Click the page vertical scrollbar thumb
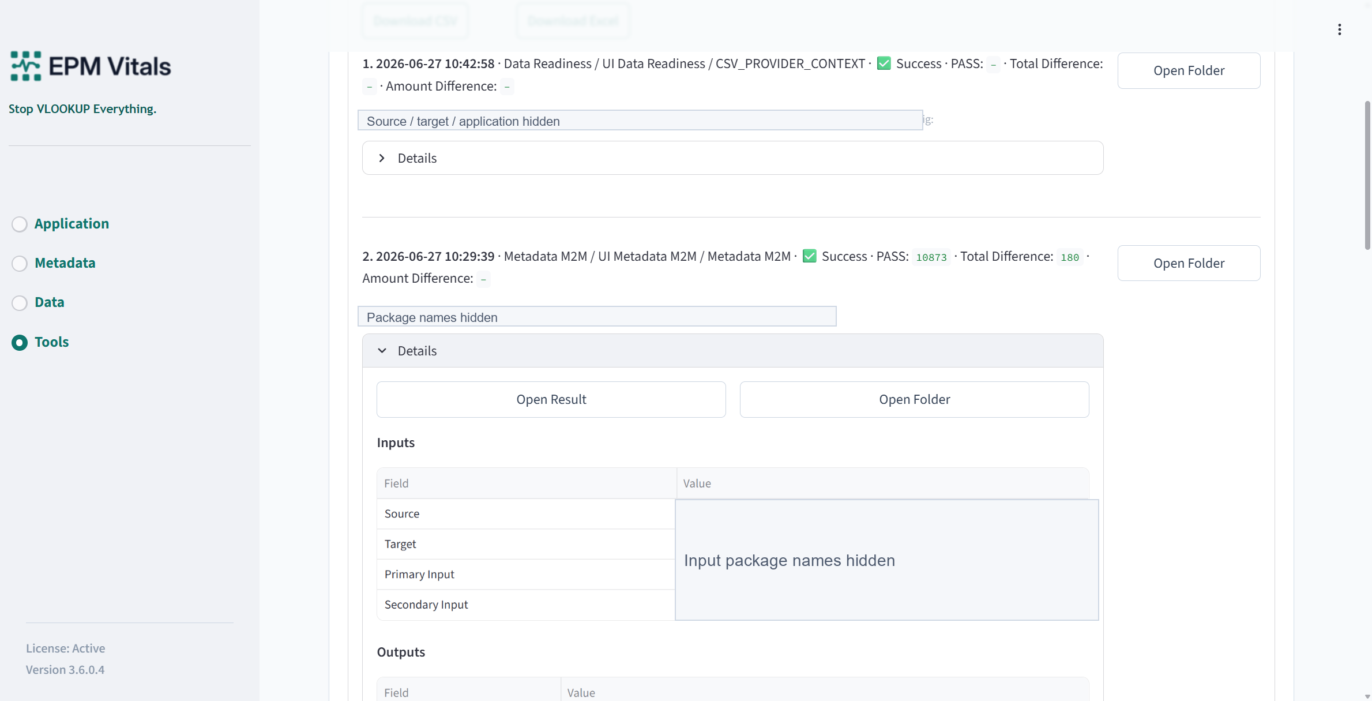 click(x=1367, y=175)
